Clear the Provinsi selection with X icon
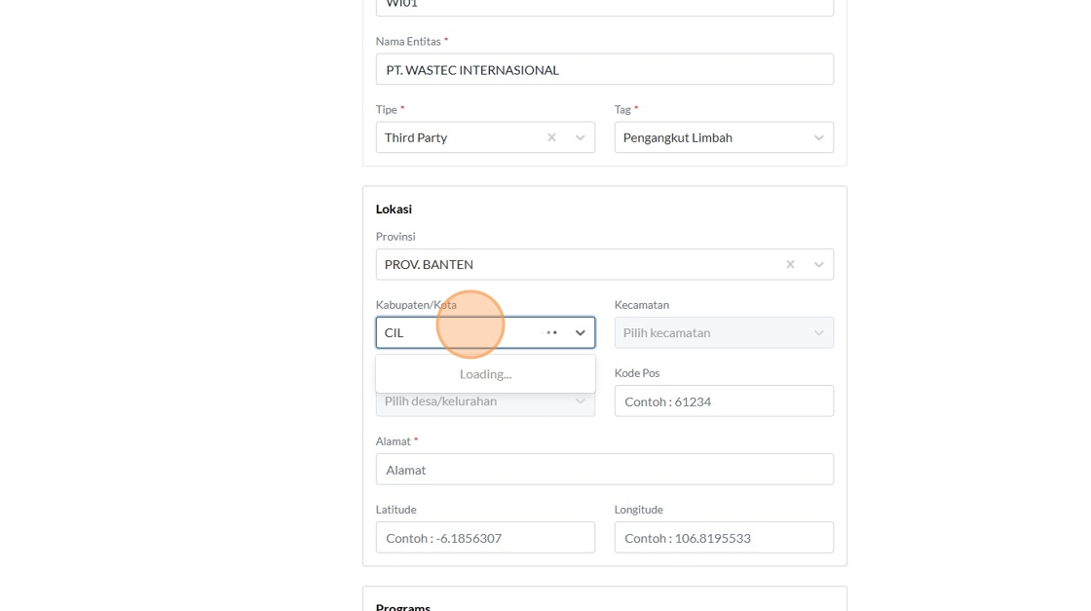 (790, 264)
